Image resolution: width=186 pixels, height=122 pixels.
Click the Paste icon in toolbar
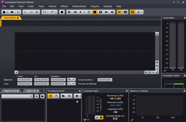tap(37, 12)
